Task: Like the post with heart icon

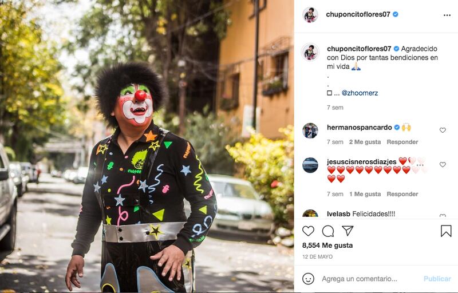Action: pos(308,231)
